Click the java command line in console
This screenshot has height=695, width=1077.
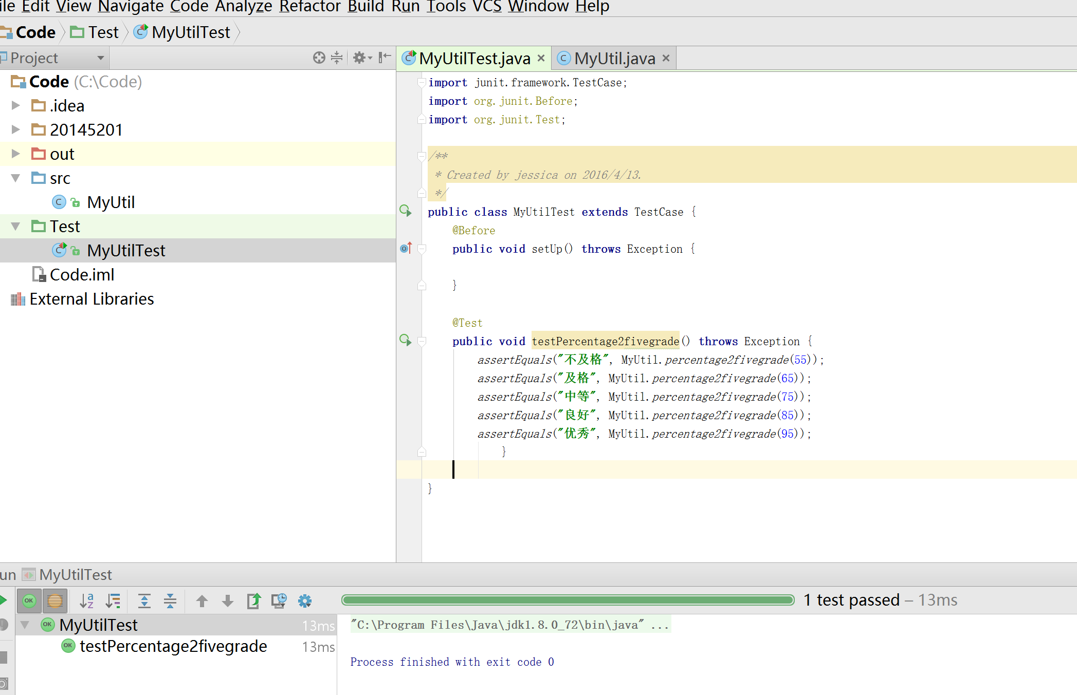point(509,625)
